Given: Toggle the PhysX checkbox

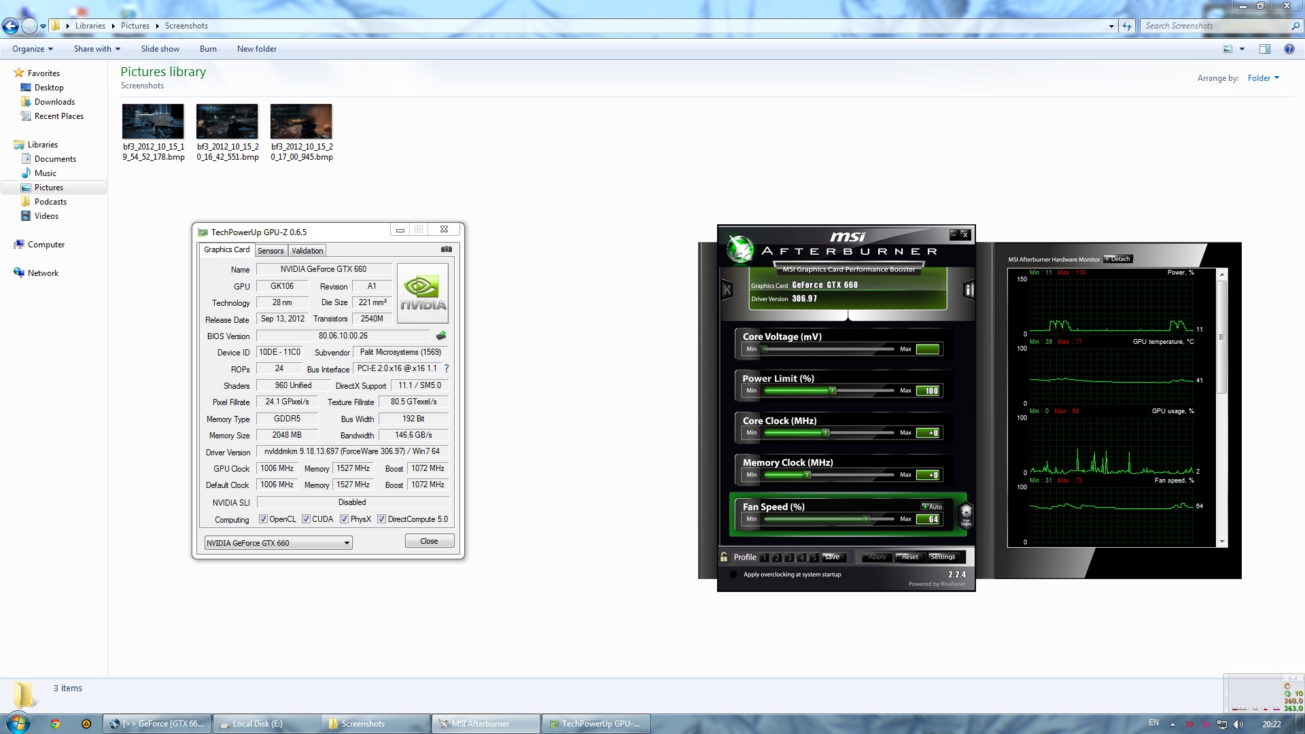Looking at the screenshot, I should [x=344, y=519].
